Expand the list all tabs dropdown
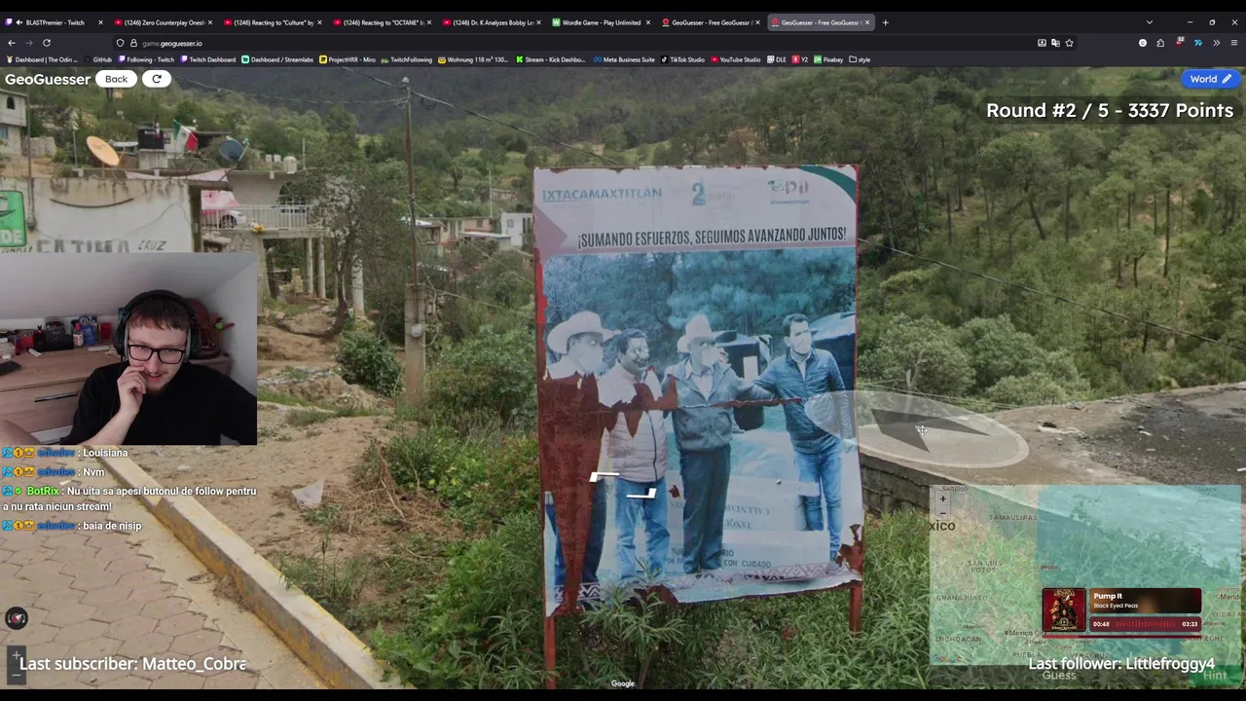The height and width of the screenshot is (701, 1246). point(1149,22)
